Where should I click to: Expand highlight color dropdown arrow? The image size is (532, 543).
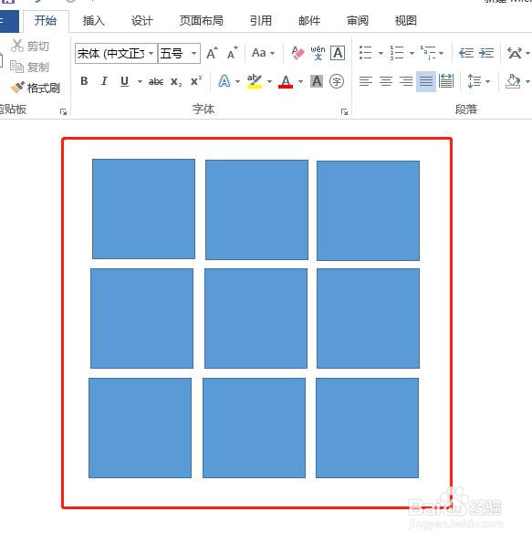point(269,82)
